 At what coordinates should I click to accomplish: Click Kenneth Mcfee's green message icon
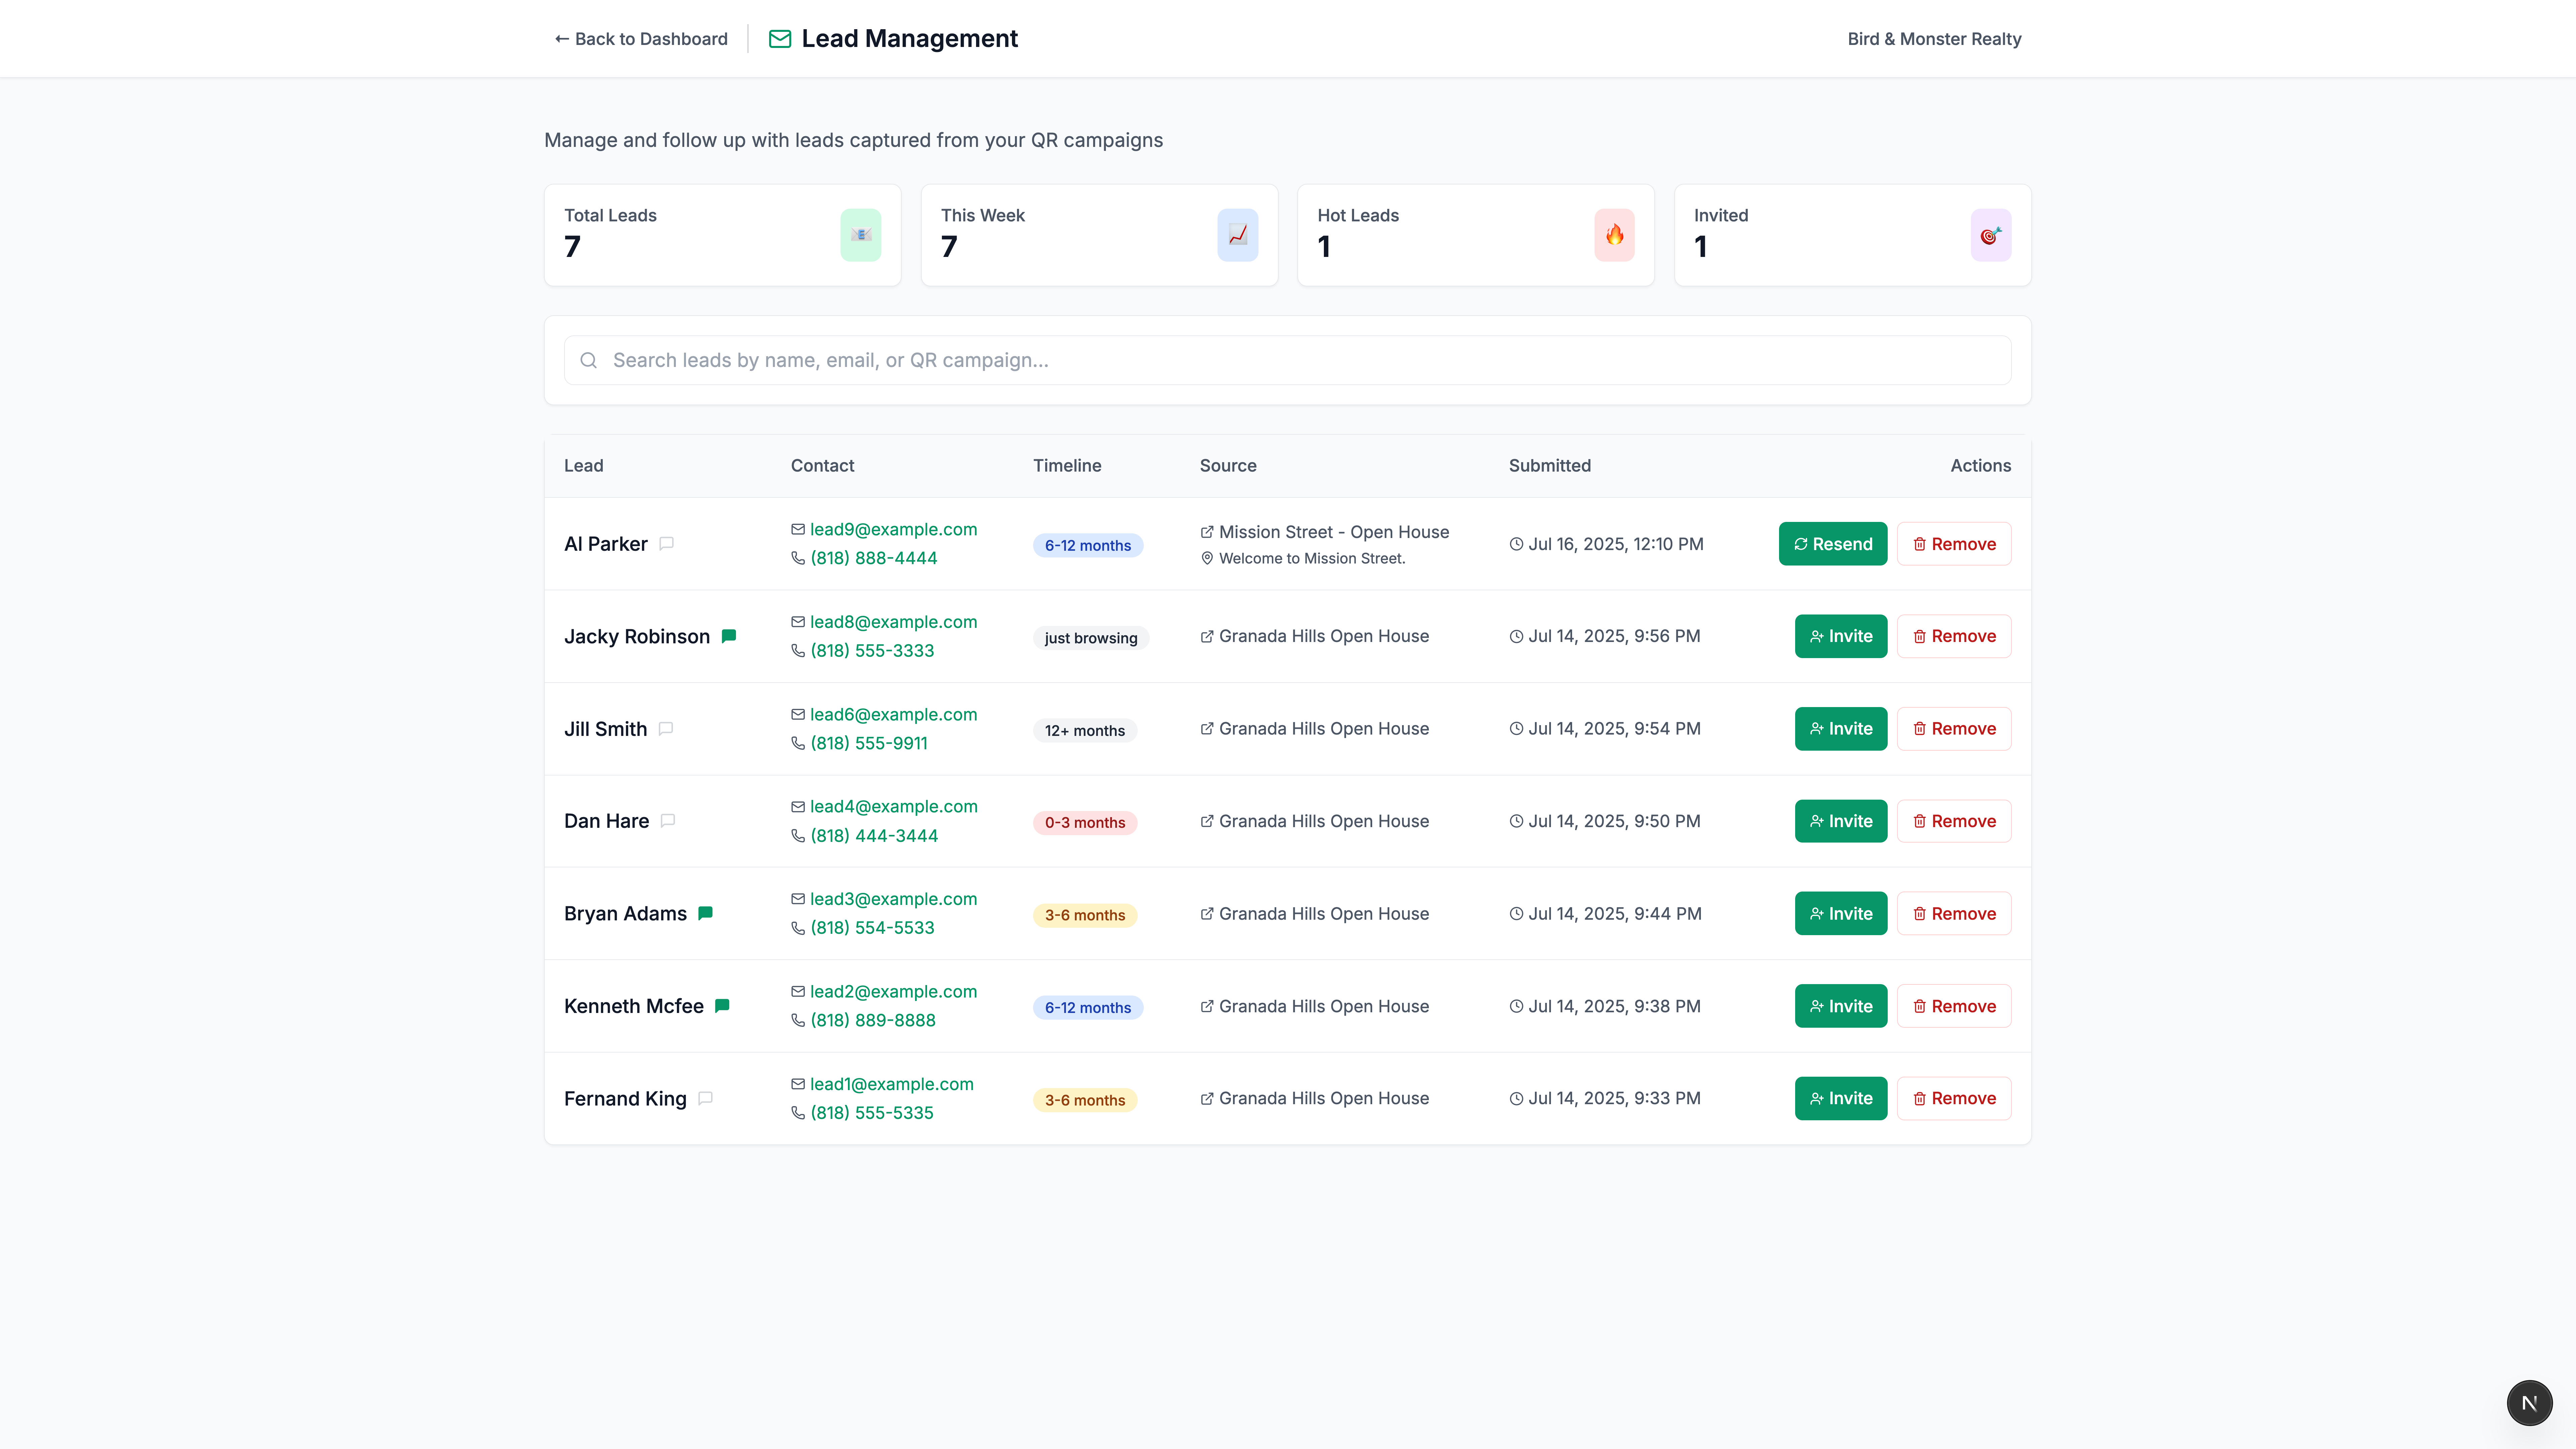click(x=722, y=1005)
